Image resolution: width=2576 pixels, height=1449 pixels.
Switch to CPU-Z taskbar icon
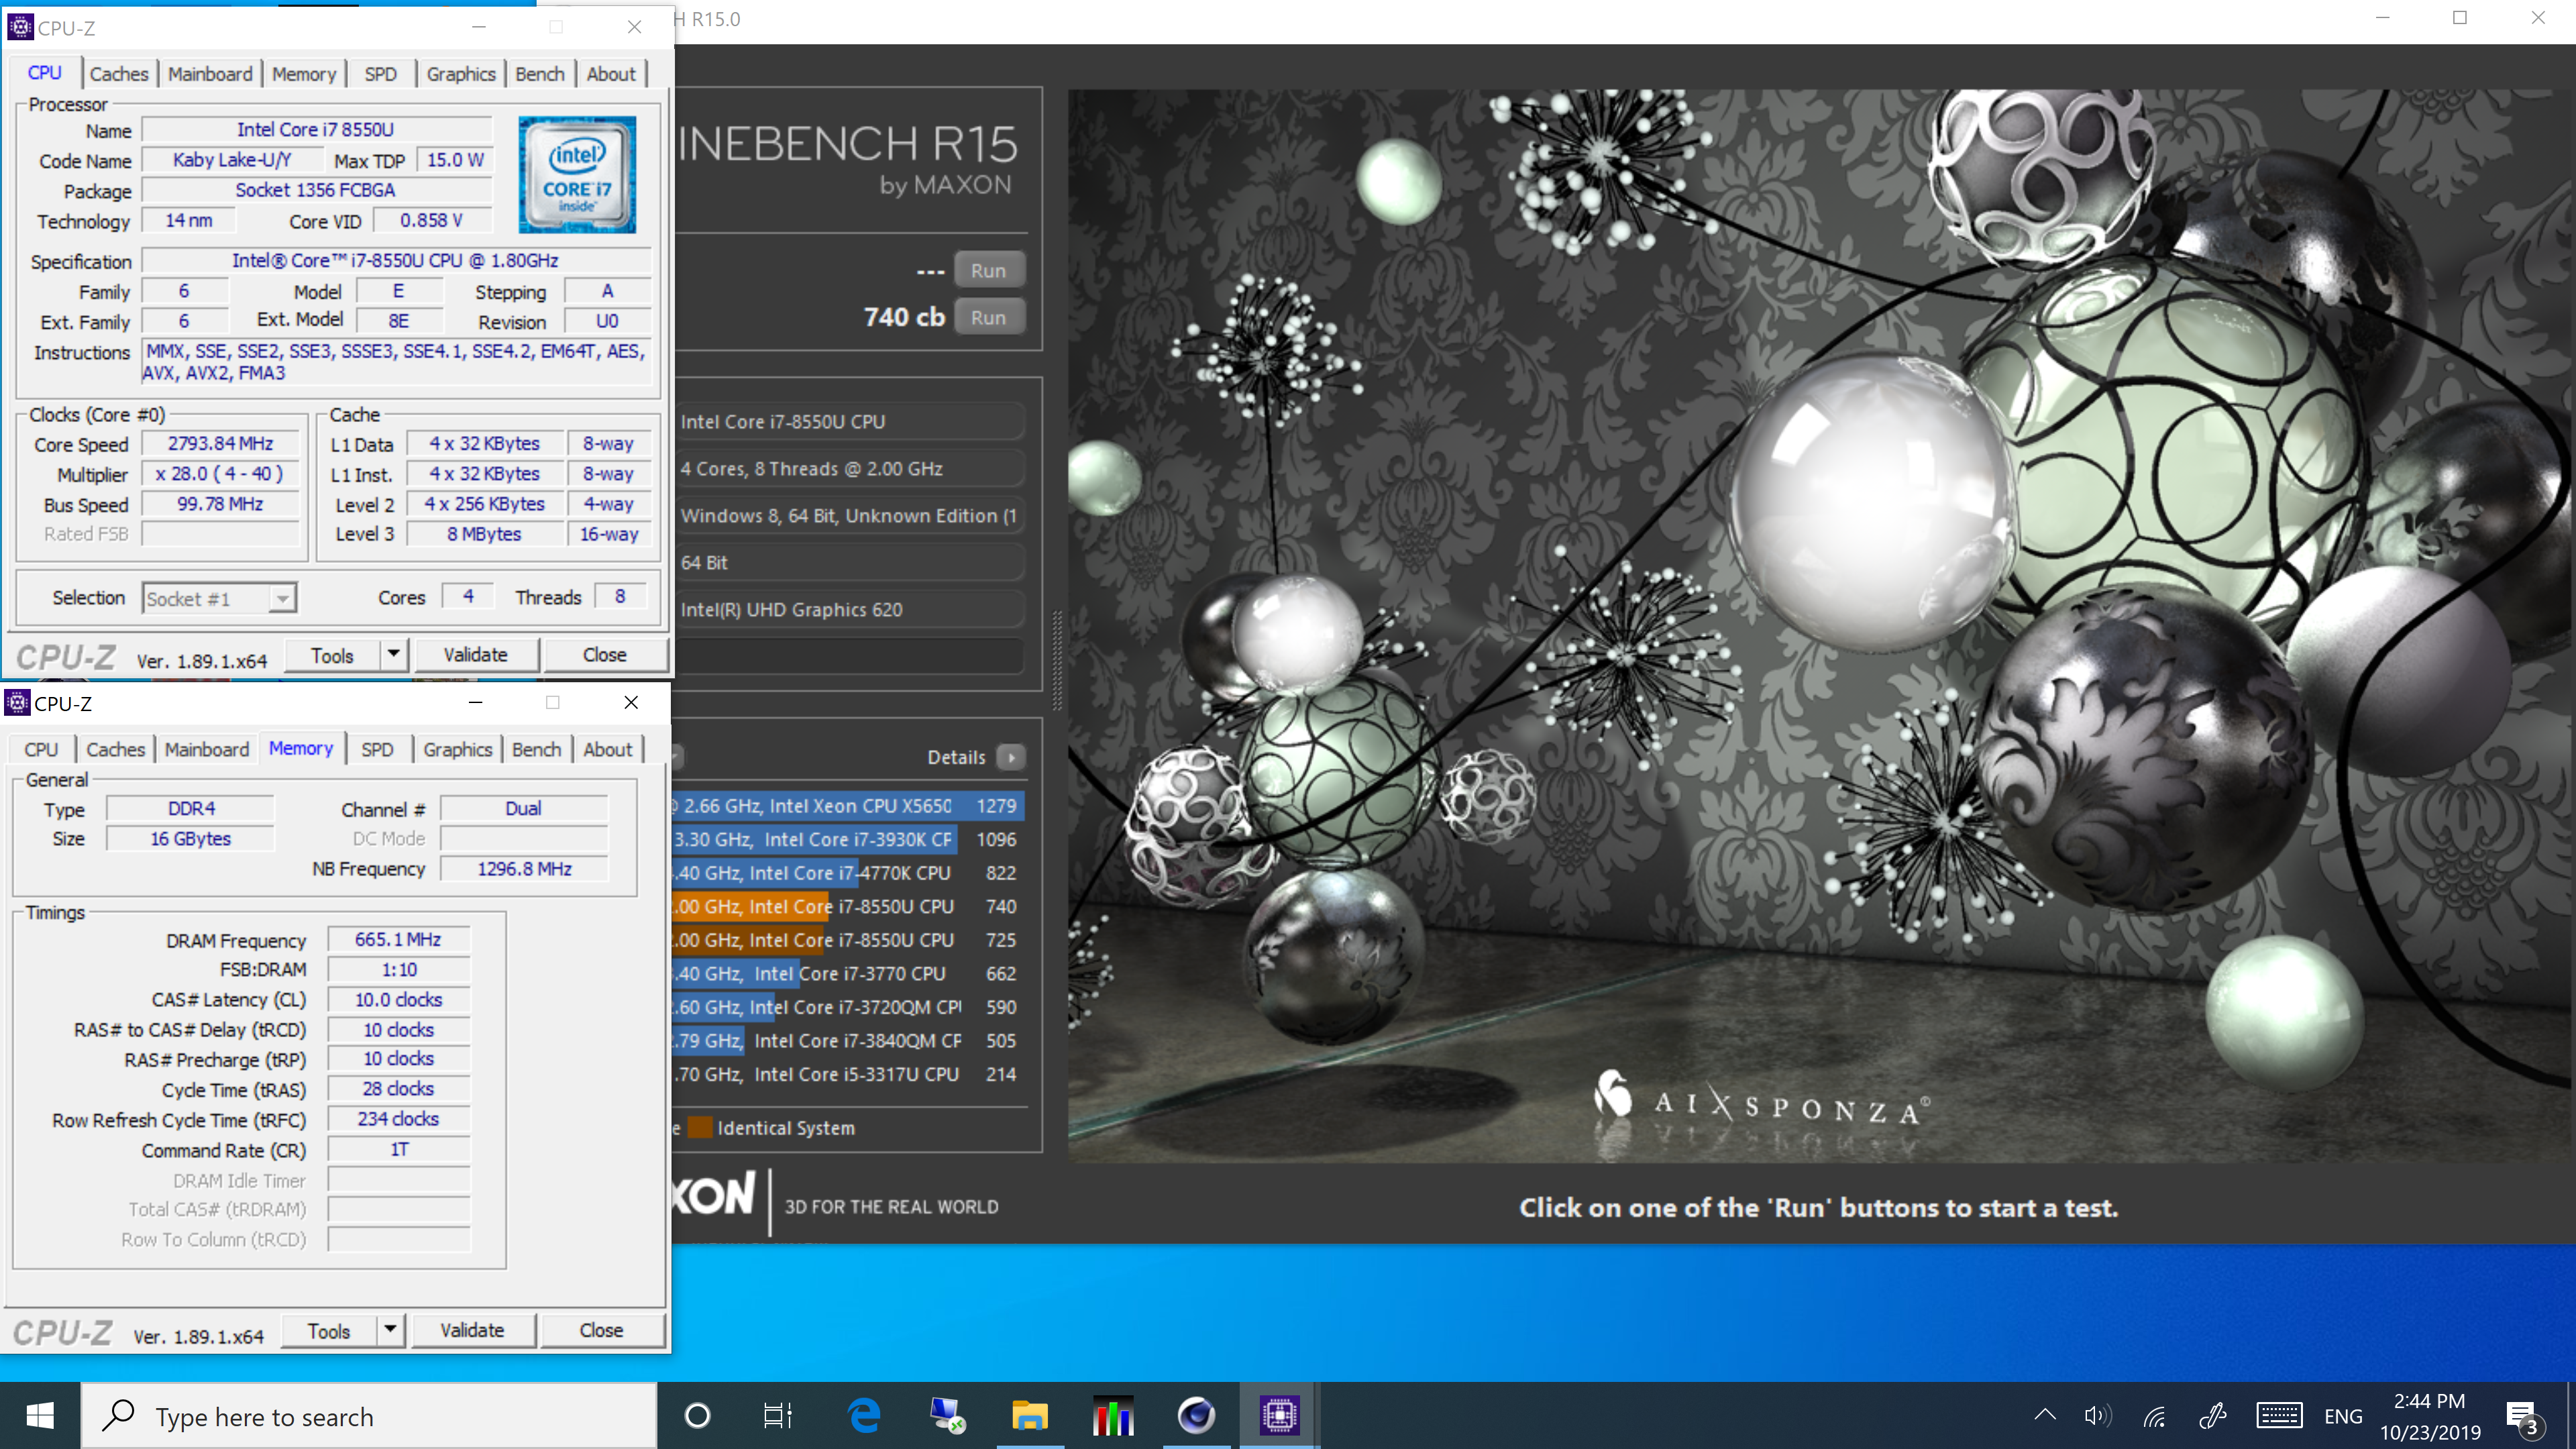tap(1279, 1416)
